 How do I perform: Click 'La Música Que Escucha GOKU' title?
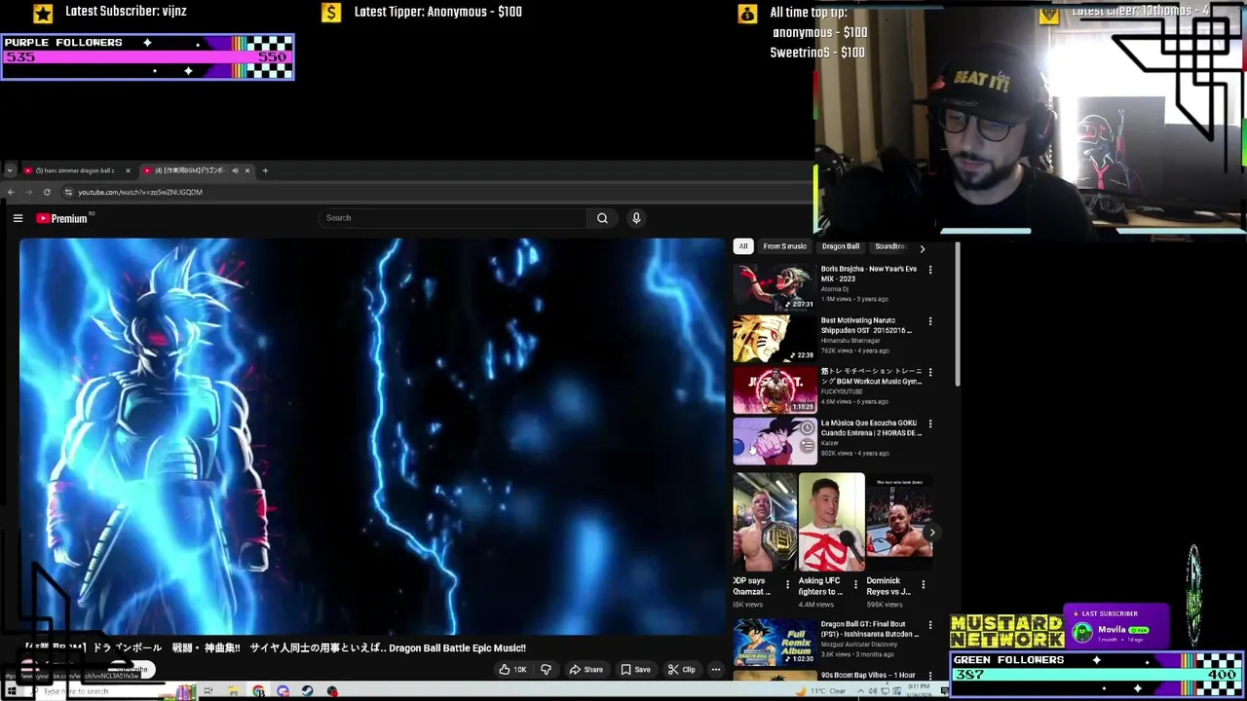[871, 428]
